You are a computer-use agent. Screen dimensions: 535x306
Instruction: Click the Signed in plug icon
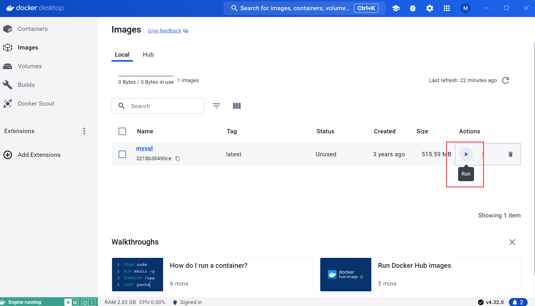[175, 302]
